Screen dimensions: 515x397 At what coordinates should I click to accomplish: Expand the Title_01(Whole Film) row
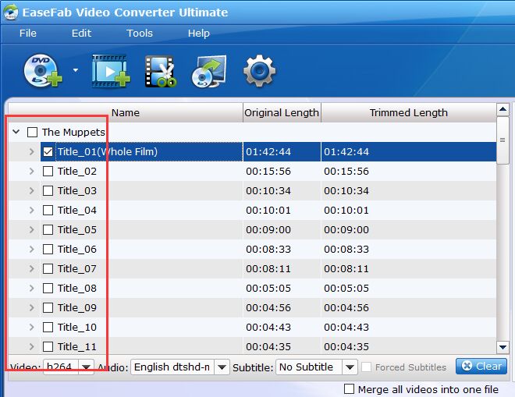(x=31, y=152)
